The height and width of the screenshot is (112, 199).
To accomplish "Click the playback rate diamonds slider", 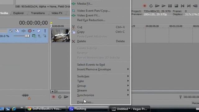I will 25,95.
